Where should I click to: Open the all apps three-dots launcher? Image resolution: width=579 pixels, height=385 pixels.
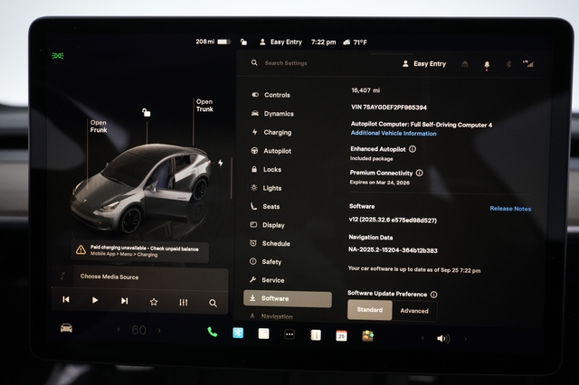click(289, 334)
